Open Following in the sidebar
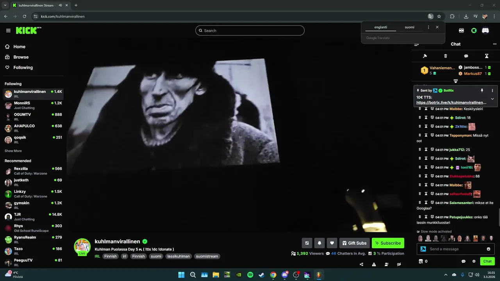This screenshot has height=281, width=500. click(23, 68)
